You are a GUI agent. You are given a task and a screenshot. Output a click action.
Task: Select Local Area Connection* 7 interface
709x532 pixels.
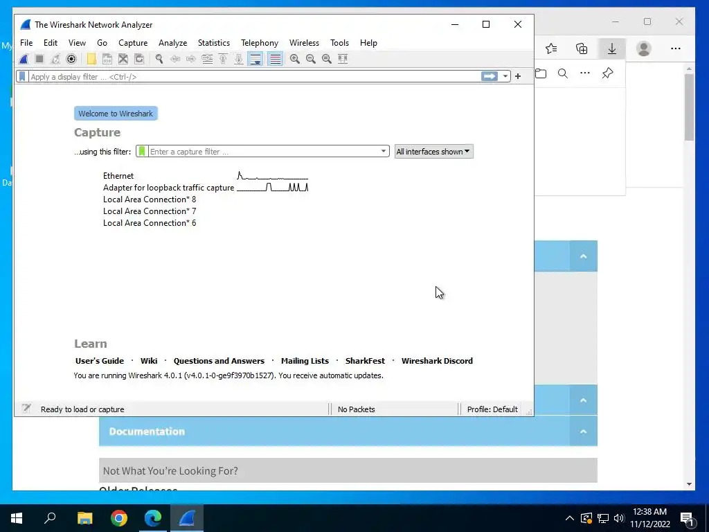(150, 211)
